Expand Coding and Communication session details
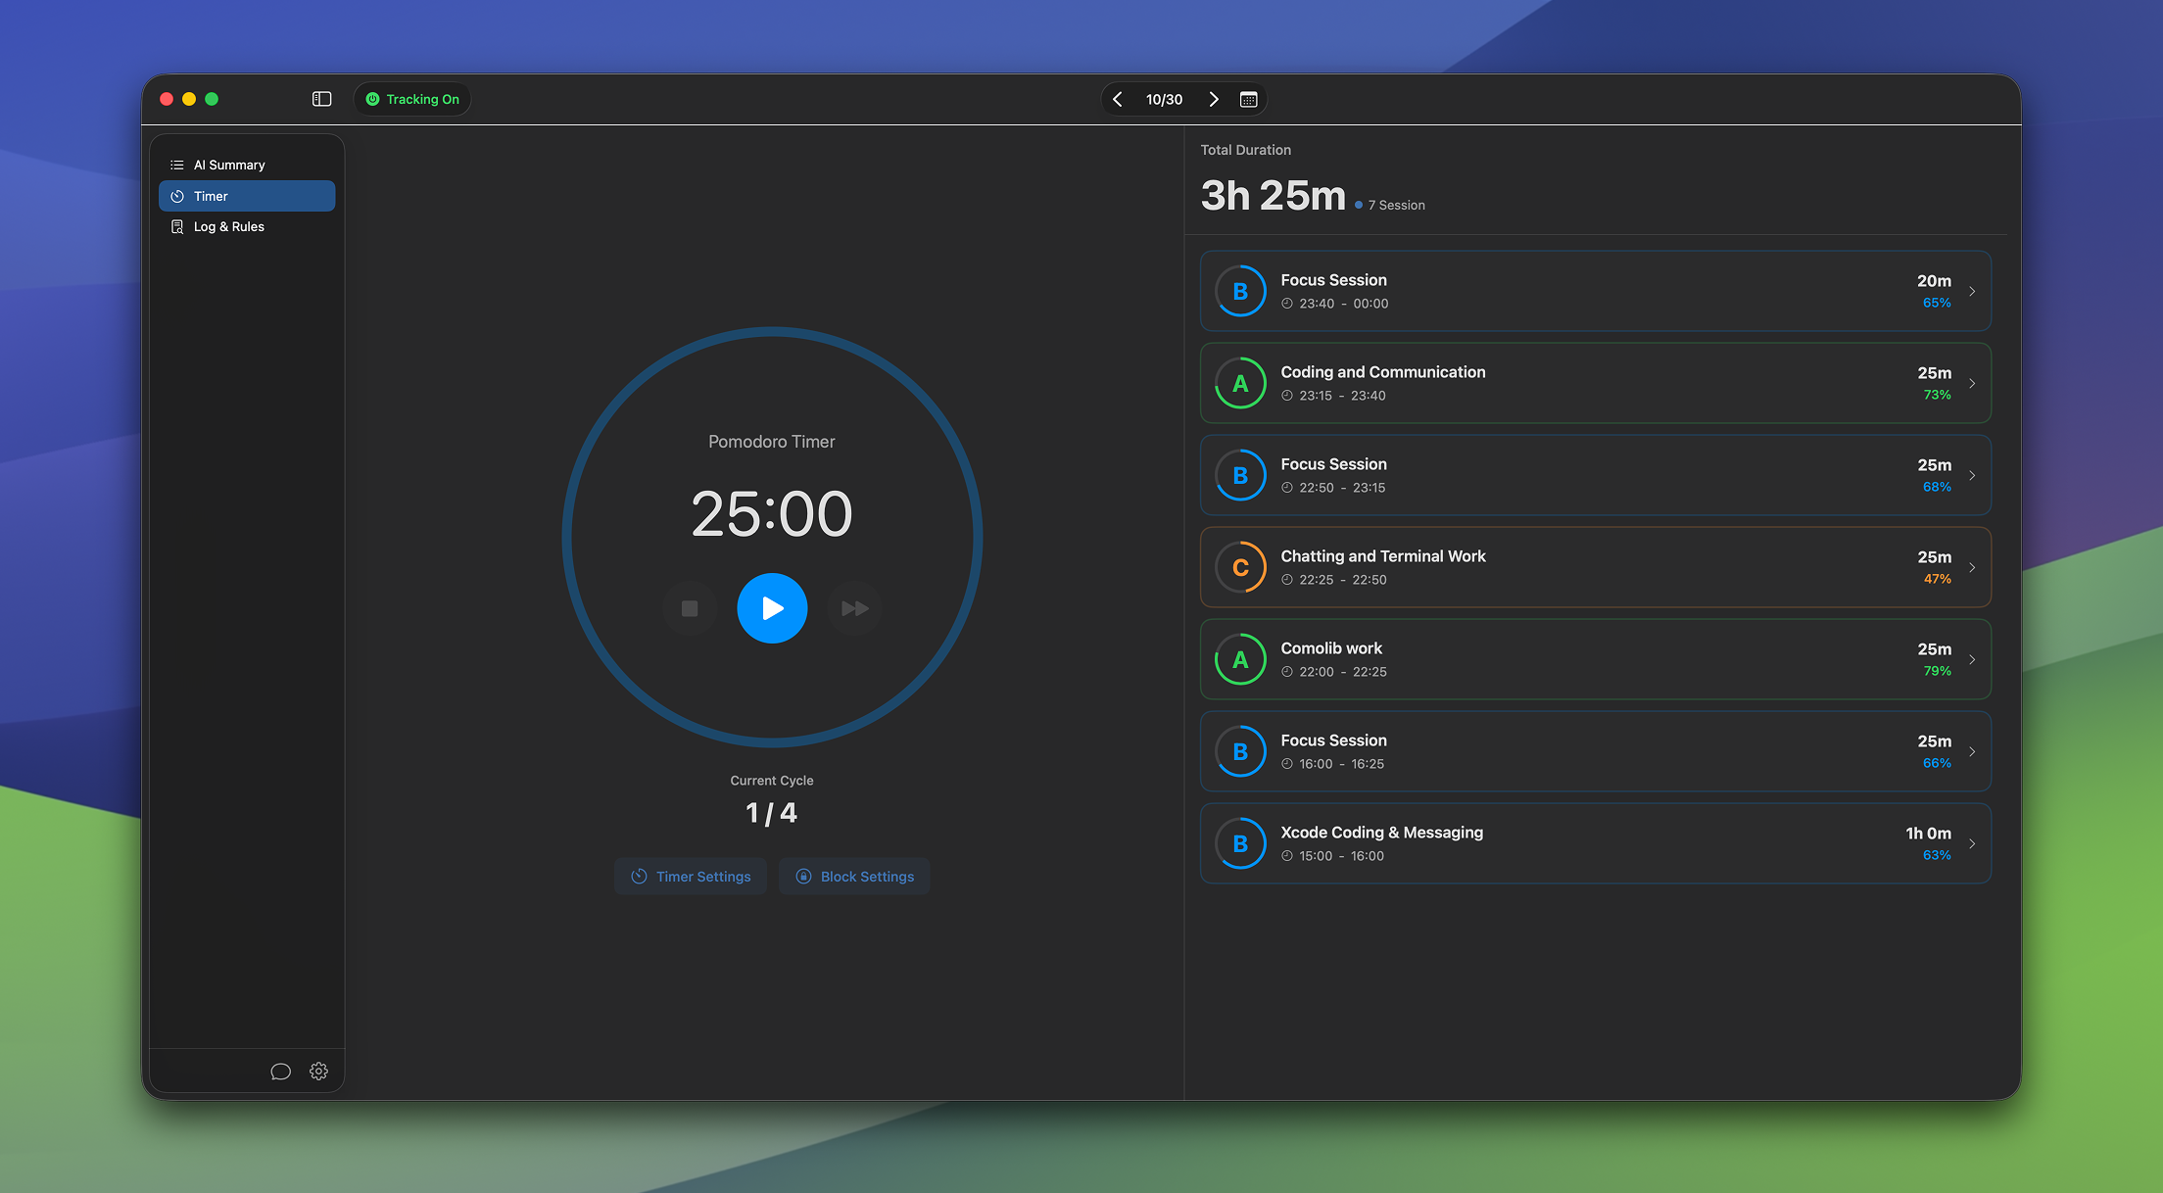Screen dimensions: 2163x1193 coord(1973,383)
